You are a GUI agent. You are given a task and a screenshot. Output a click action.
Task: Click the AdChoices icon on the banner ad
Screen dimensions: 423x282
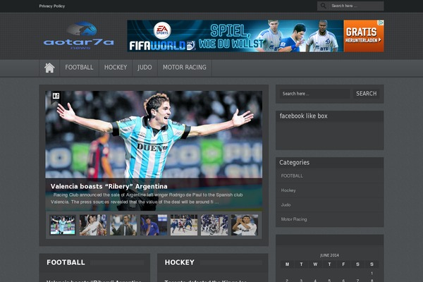click(381, 23)
